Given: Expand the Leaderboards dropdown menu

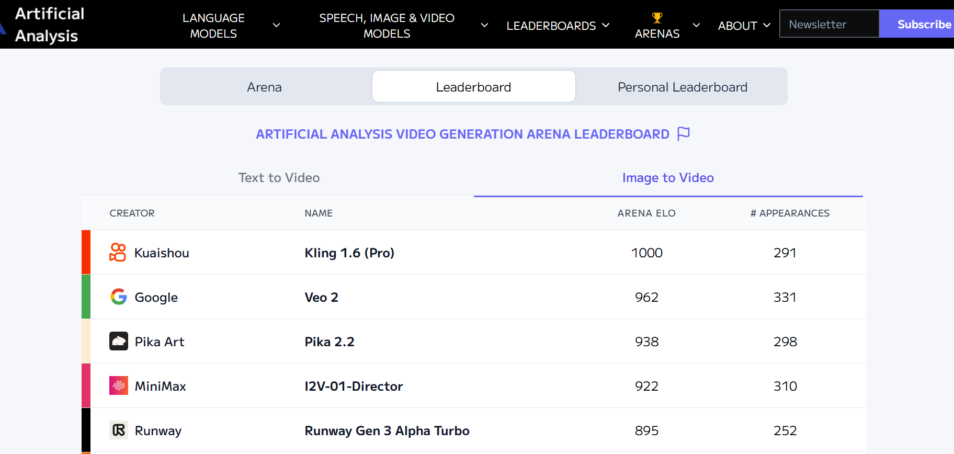Looking at the screenshot, I should 558,26.
